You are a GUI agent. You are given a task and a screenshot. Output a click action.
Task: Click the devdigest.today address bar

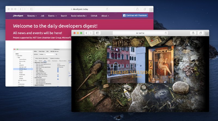[x=79, y=9]
